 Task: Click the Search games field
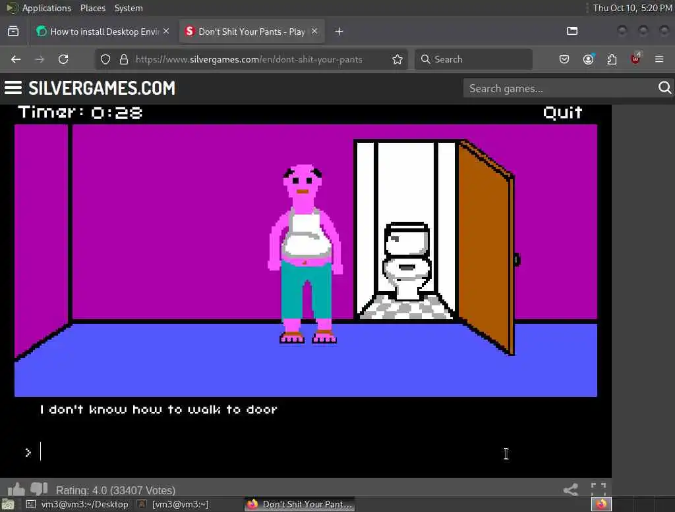[x=560, y=88]
